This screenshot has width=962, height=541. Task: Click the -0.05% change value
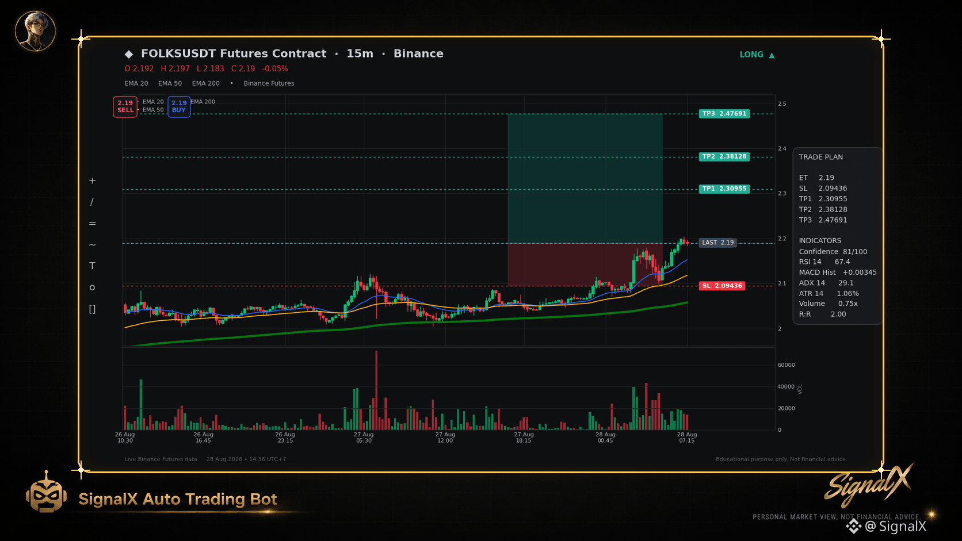(275, 68)
